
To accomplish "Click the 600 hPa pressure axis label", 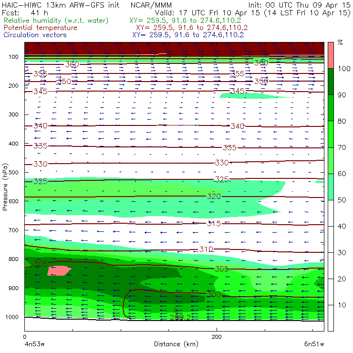I will pos(13,201).
